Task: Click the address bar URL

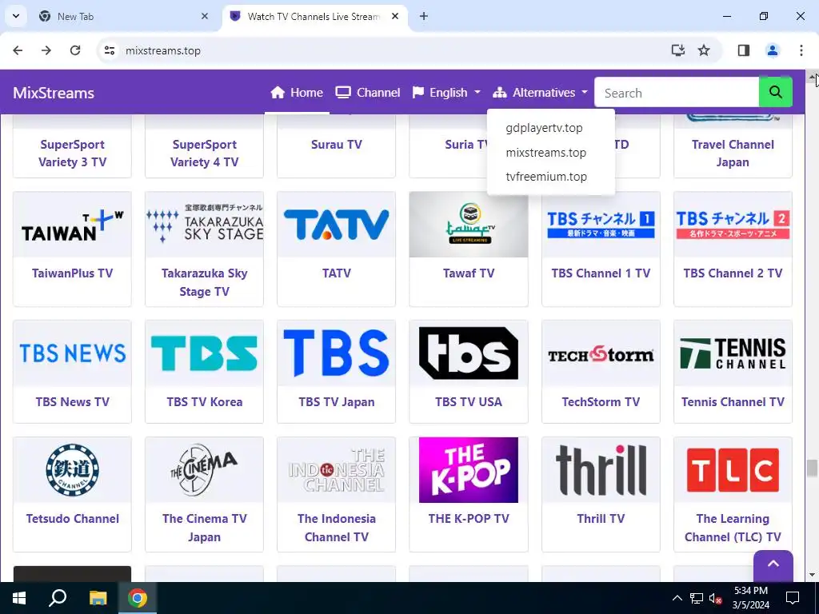Action: 163,50
